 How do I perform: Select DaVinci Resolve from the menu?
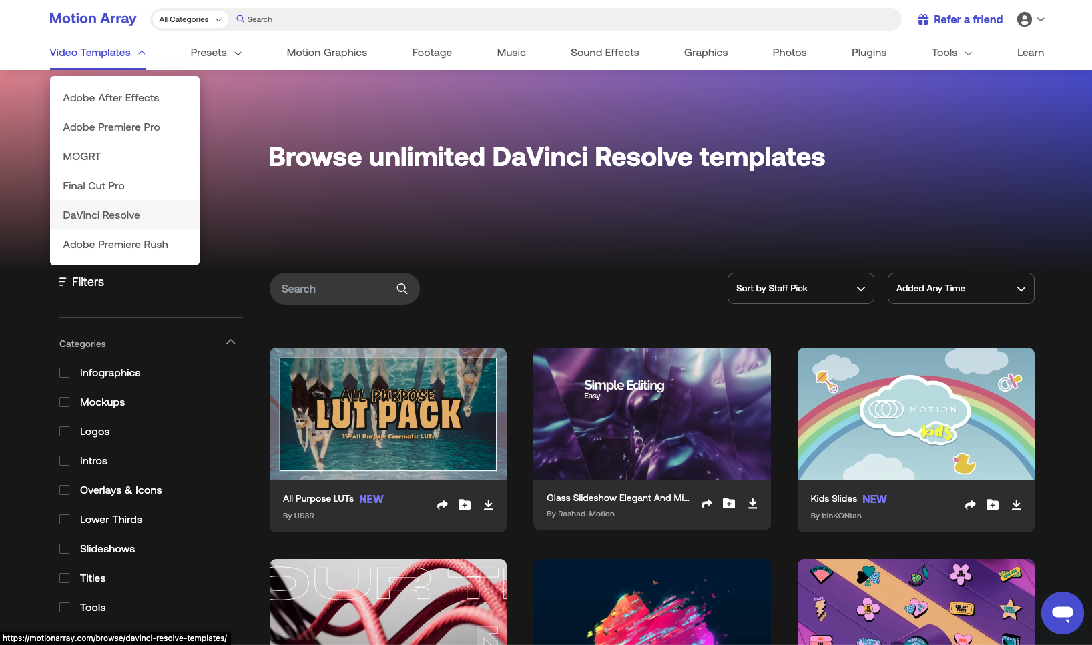125,215
